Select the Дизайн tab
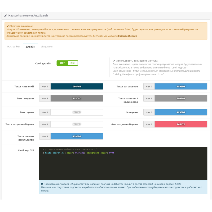 coord(30,47)
